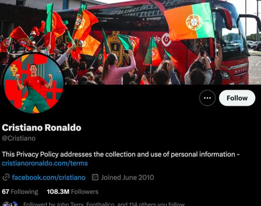Click the 67 following count number

5,192
